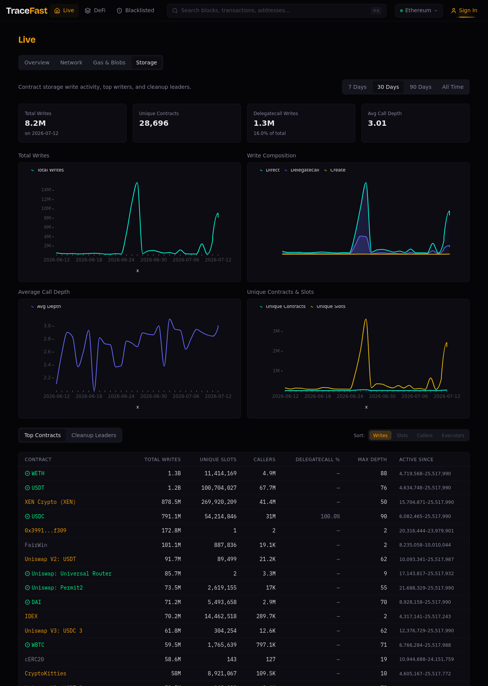Click the verified badge beside USDC

27,516
